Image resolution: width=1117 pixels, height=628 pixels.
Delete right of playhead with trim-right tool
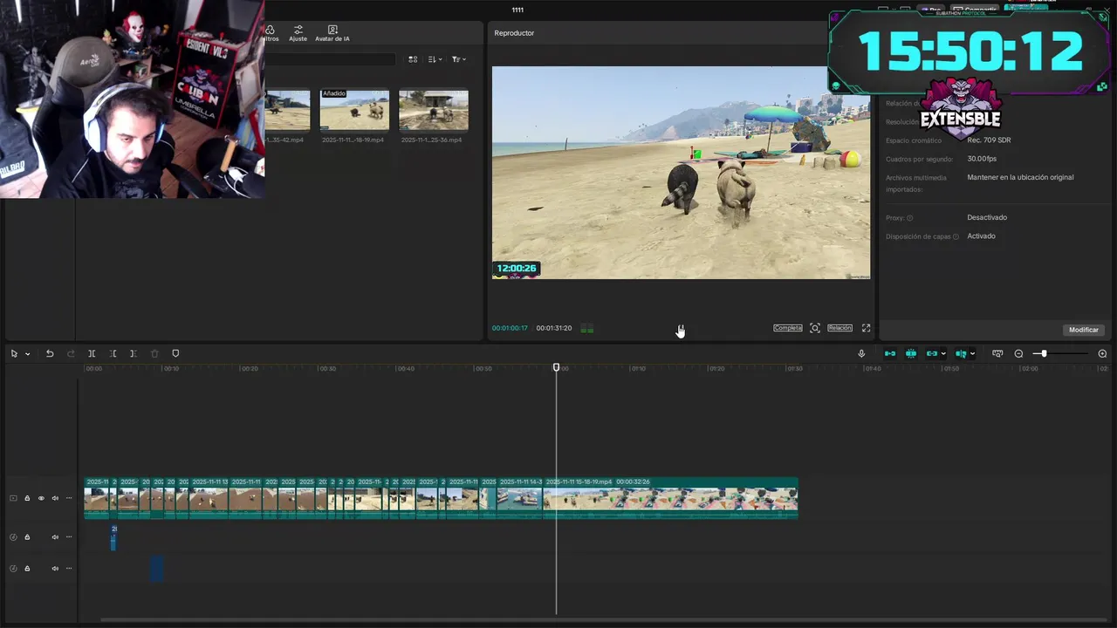pos(133,353)
